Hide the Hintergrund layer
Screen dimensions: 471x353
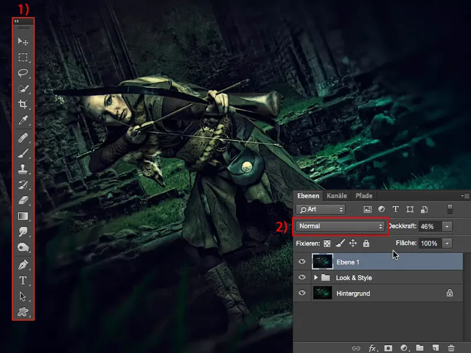pos(302,293)
